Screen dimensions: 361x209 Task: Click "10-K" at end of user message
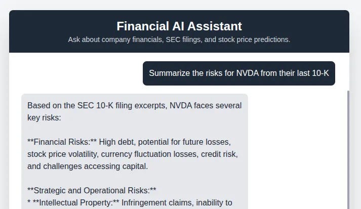click(320, 73)
